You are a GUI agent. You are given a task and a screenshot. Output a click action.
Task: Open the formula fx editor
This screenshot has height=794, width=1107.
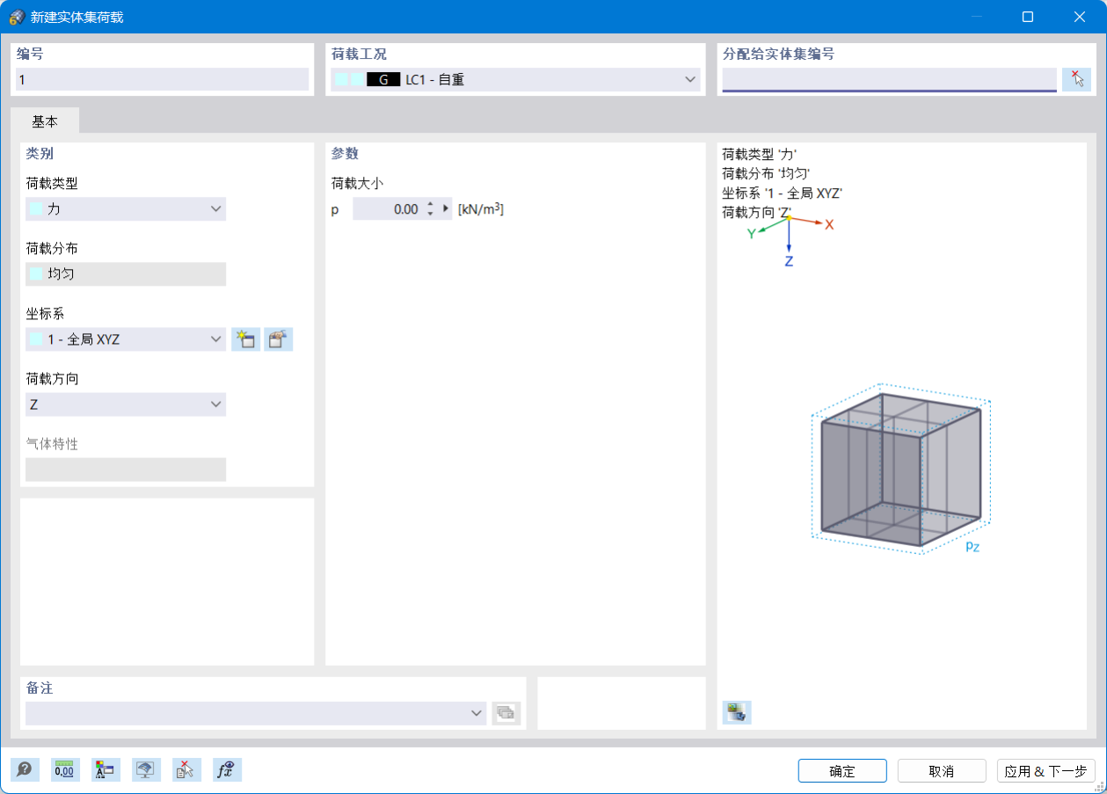(x=226, y=769)
